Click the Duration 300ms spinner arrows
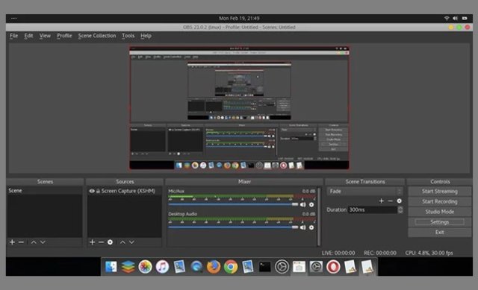This screenshot has width=478, height=290. click(x=400, y=209)
